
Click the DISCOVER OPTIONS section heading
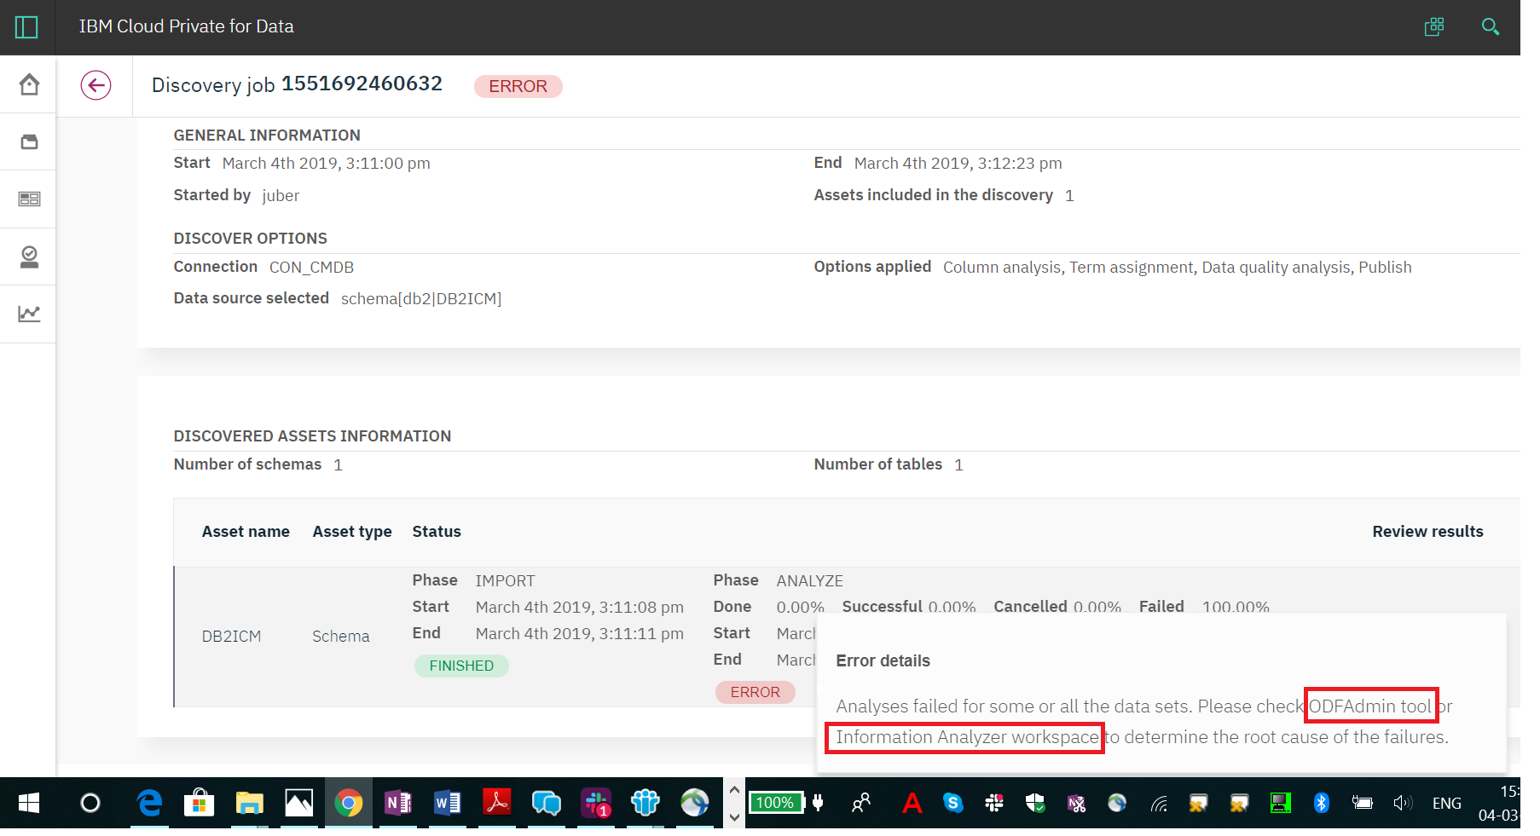(x=251, y=239)
